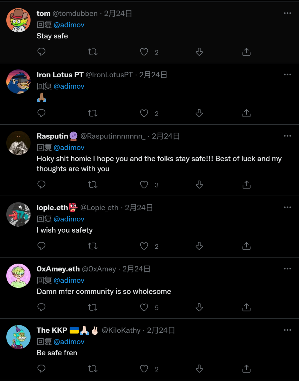Share tom's "Stay safe" tweet
The image size is (299, 381).
click(x=246, y=52)
